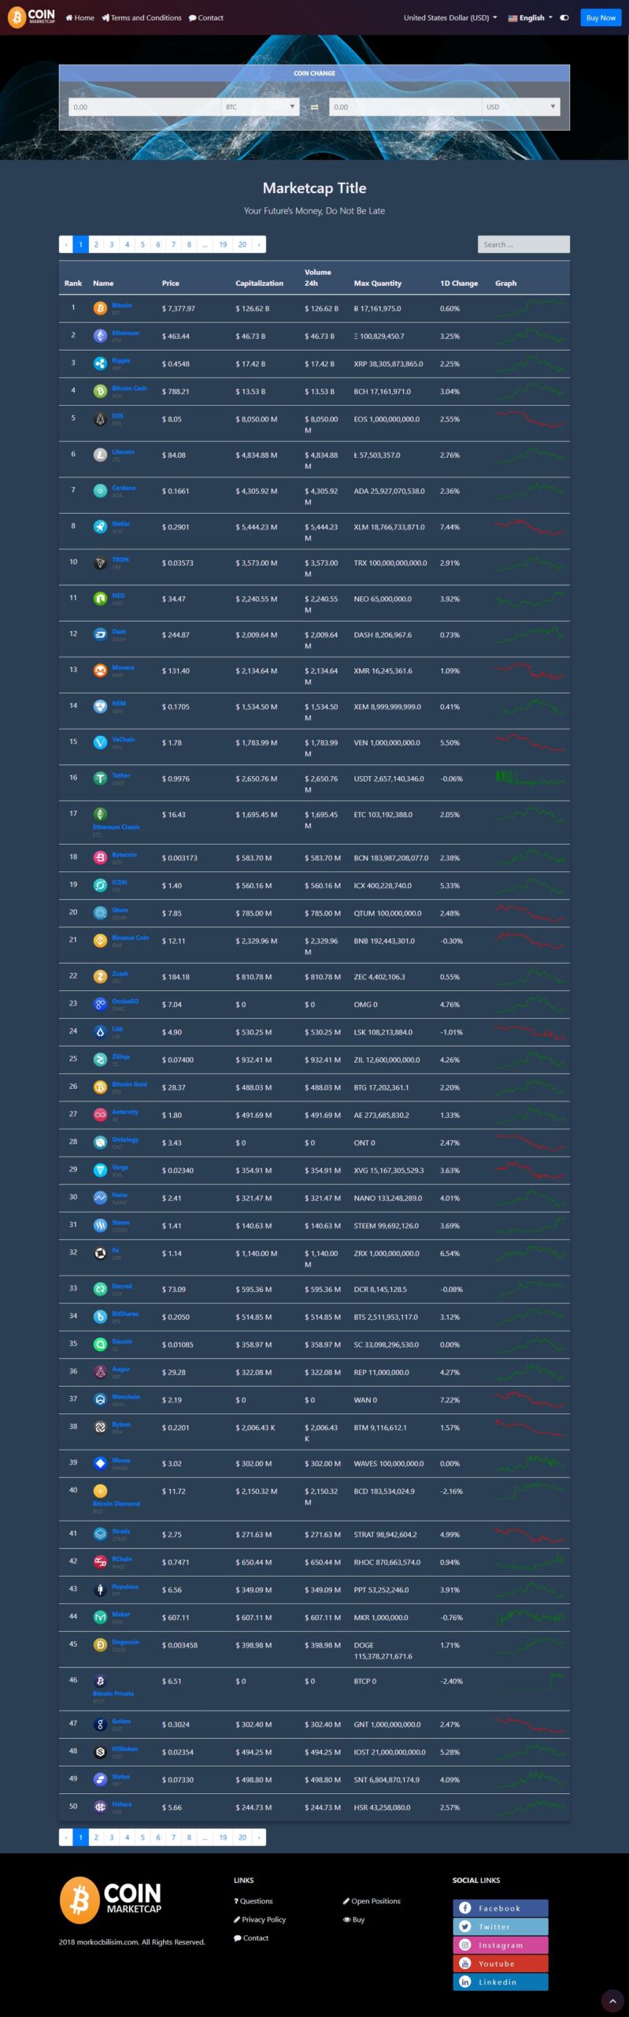Screen dimensions: 629x2017
Task: Open the Youtube social link
Action: pyautogui.click(x=500, y=1963)
